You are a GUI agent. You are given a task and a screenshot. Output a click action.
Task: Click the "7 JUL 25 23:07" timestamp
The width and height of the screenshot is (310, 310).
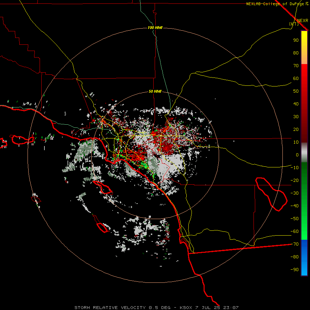point(217,308)
